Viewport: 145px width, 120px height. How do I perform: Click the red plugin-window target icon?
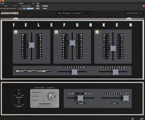(144, 6)
